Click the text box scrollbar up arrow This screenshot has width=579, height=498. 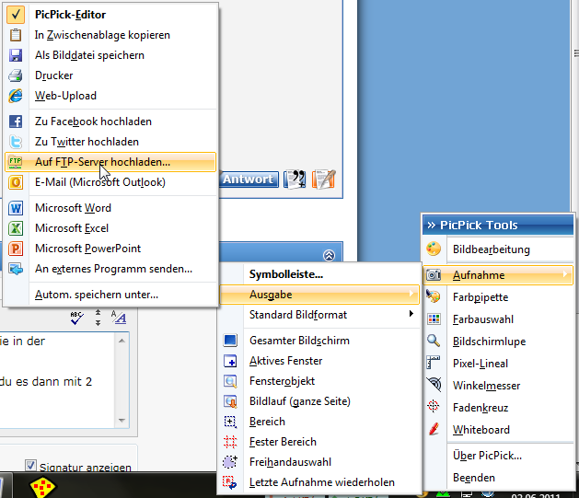click(122, 341)
